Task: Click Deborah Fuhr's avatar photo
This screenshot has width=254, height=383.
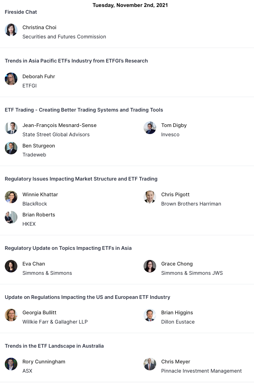Action: pyautogui.click(x=11, y=79)
